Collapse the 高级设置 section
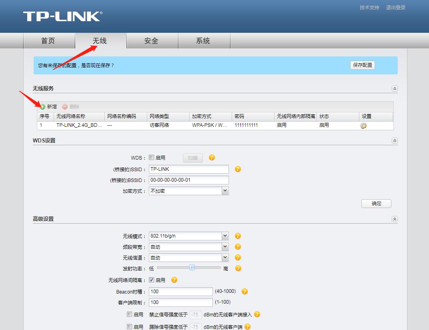Viewport: 429px width, 330px height. pyautogui.click(x=395, y=219)
